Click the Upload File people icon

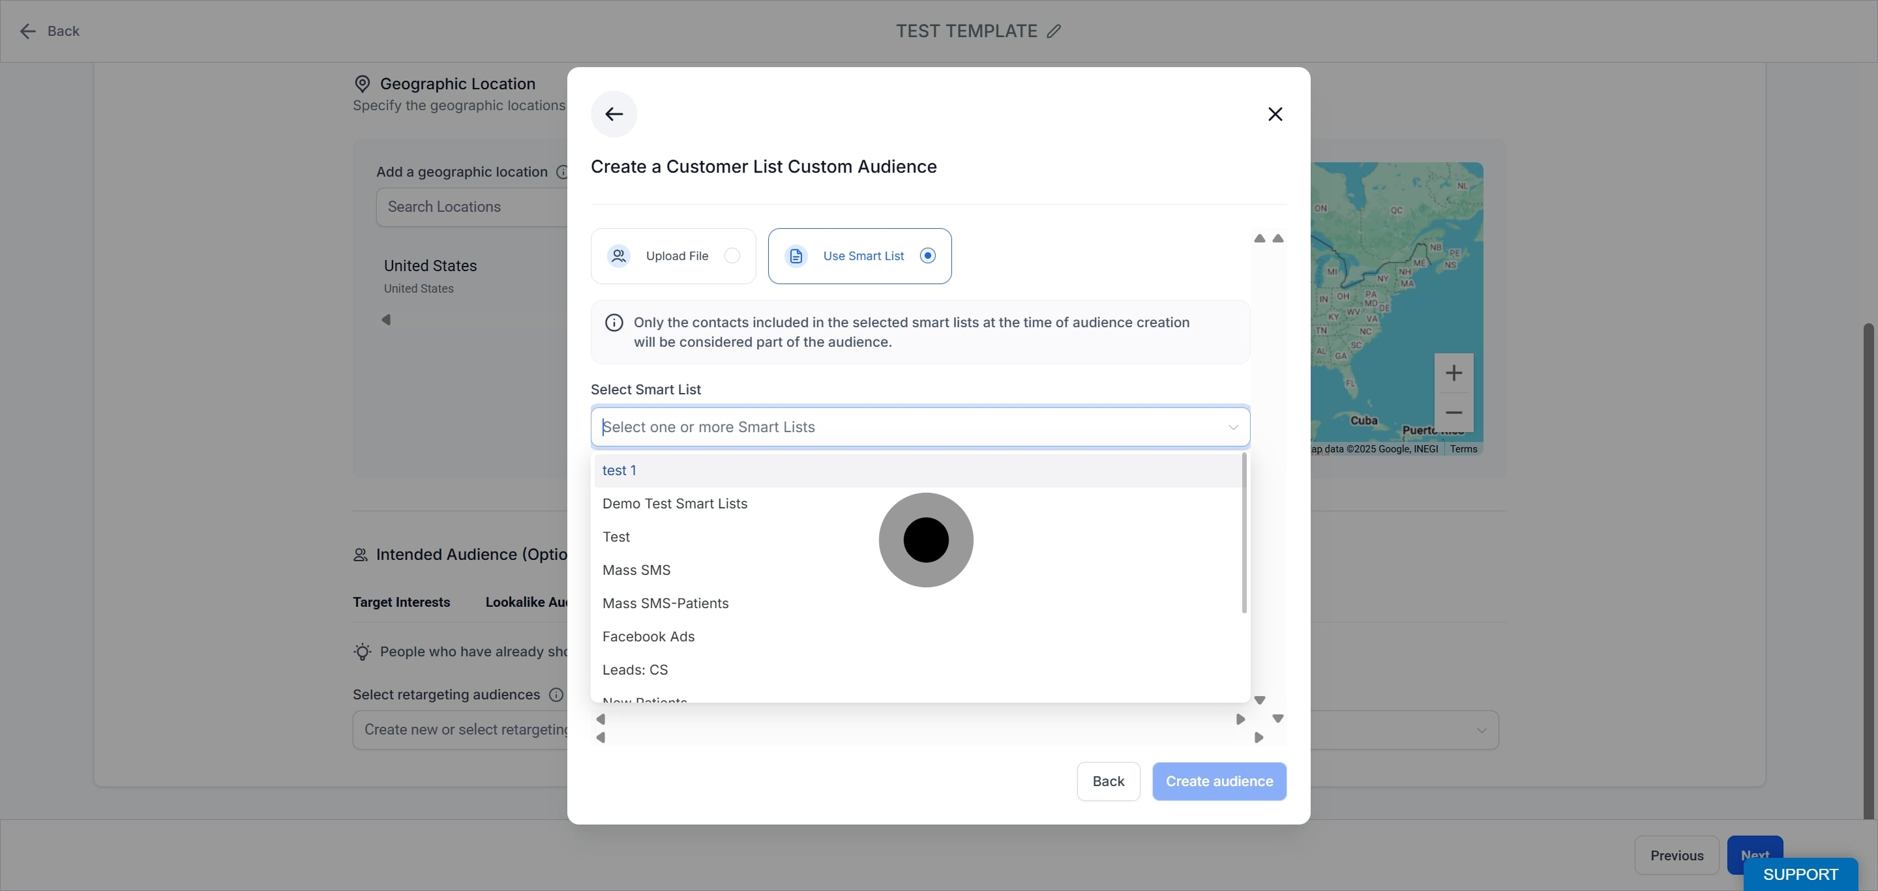(619, 256)
